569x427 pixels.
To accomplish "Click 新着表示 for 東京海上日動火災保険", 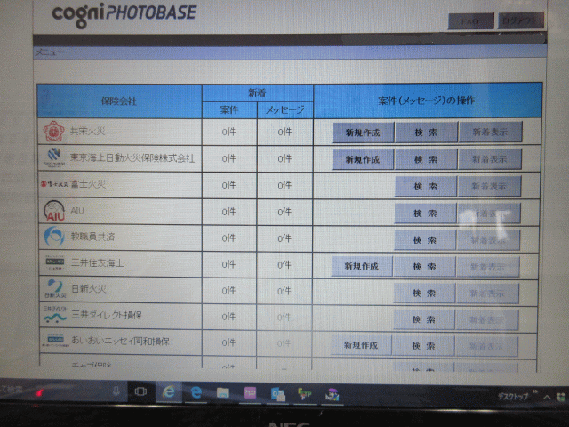I will point(490,159).
